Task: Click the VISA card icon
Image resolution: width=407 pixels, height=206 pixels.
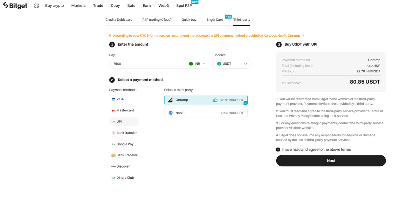Action: tap(114, 99)
